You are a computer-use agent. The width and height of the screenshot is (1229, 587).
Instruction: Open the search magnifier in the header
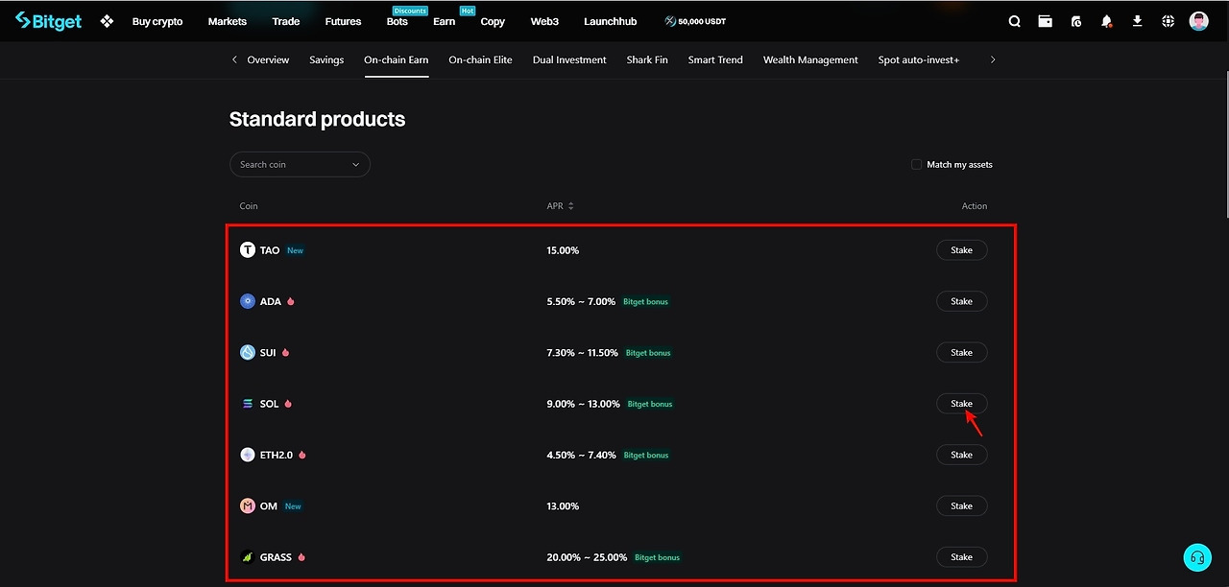[x=1015, y=21]
